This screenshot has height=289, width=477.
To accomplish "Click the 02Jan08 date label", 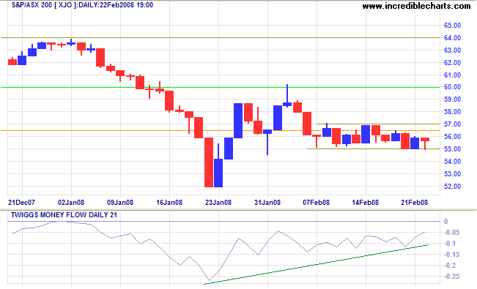I will pos(71,203).
